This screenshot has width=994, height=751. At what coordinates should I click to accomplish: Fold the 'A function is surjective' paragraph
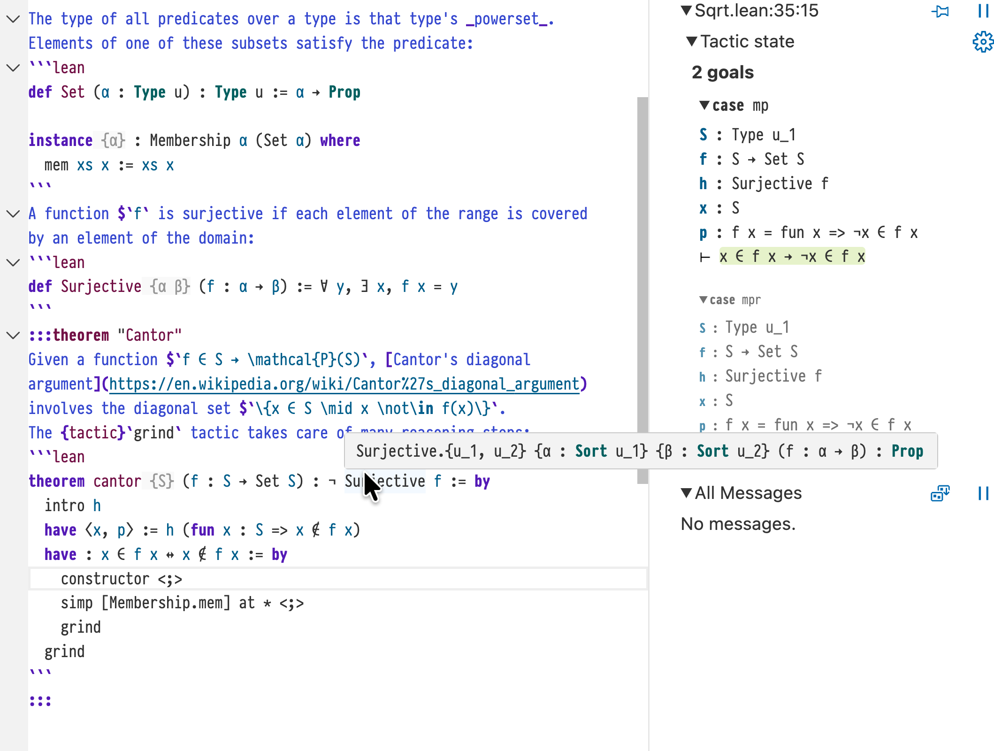(x=13, y=214)
